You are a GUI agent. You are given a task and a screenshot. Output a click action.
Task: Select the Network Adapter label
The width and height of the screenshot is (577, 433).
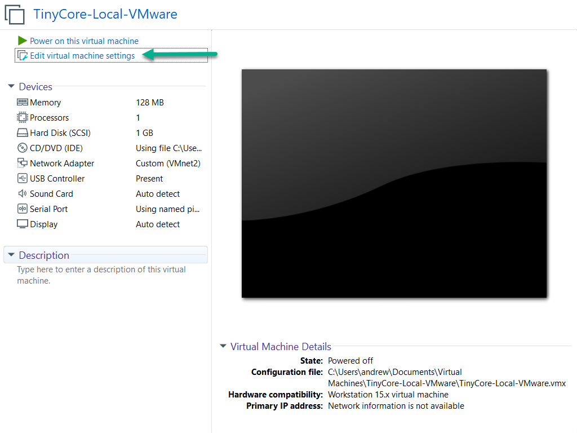point(62,164)
